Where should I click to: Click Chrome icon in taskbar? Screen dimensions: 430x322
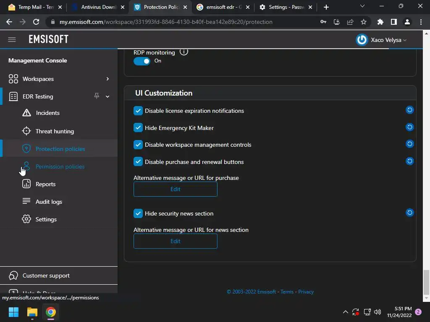coord(51,312)
